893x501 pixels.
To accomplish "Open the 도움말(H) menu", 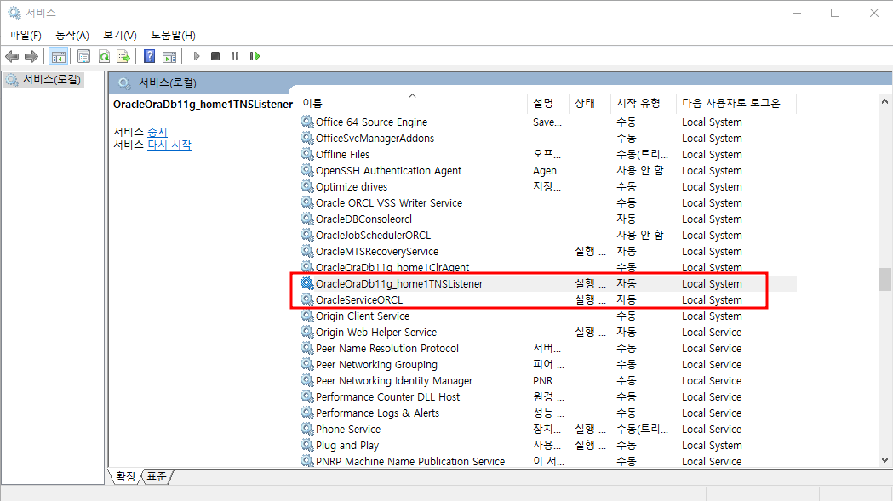I will point(173,35).
